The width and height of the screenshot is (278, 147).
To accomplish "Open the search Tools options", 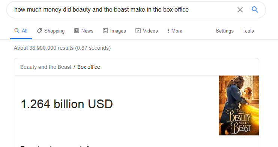I will point(248,31).
